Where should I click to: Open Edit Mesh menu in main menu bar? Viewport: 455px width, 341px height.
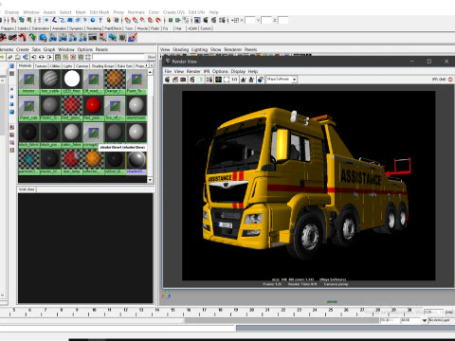100,12
